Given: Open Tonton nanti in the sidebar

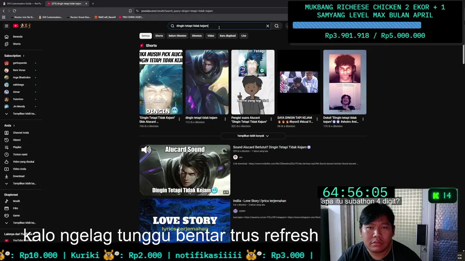Looking at the screenshot, I should coord(21,154).
